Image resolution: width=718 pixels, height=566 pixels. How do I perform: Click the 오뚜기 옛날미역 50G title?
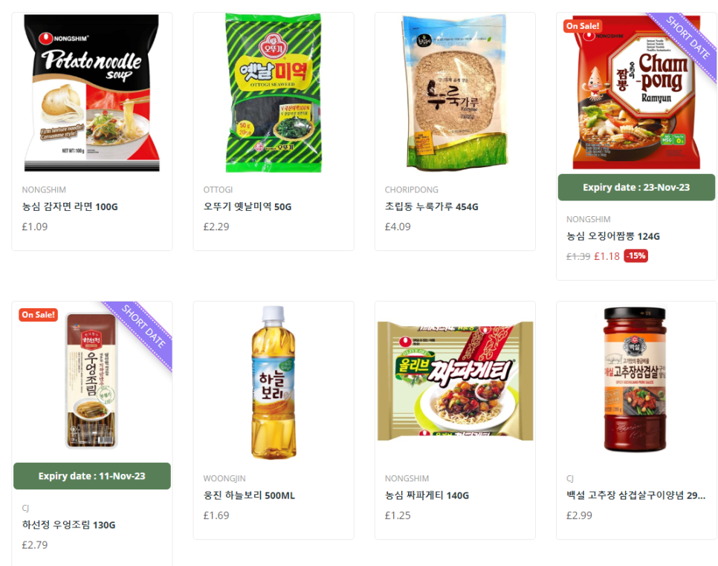[248, 206]
